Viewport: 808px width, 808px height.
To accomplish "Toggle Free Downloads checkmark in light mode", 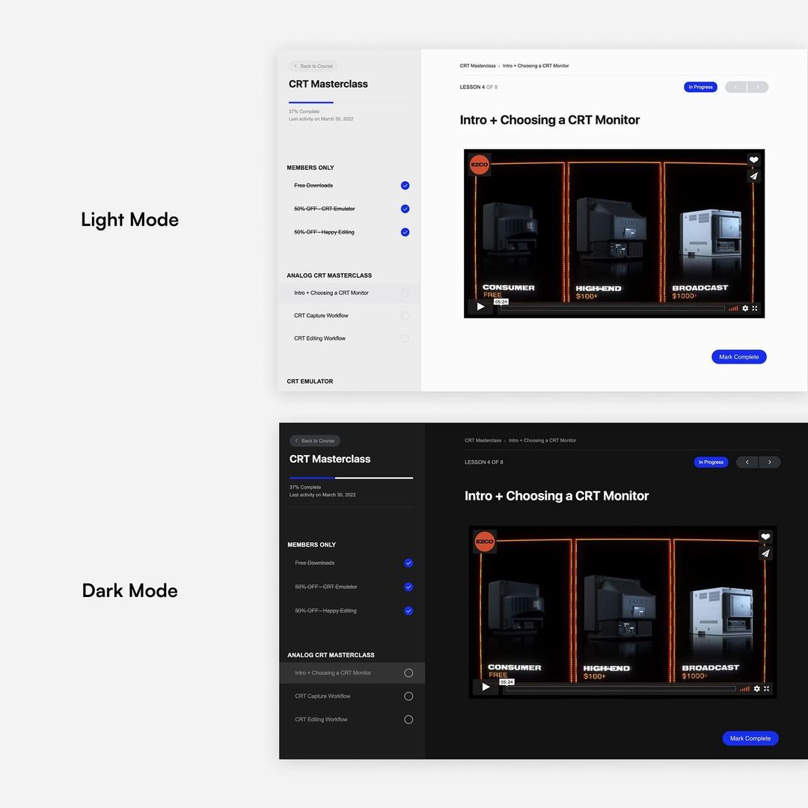I will tap(405, 186).
